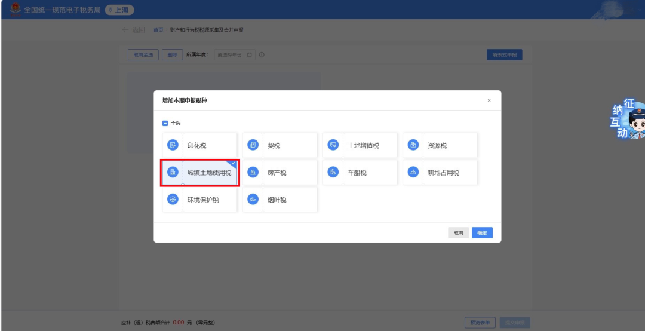Confirm selection with the 确定 button
This screenshot has height=331, width=645.
click(x=482, y=233)
